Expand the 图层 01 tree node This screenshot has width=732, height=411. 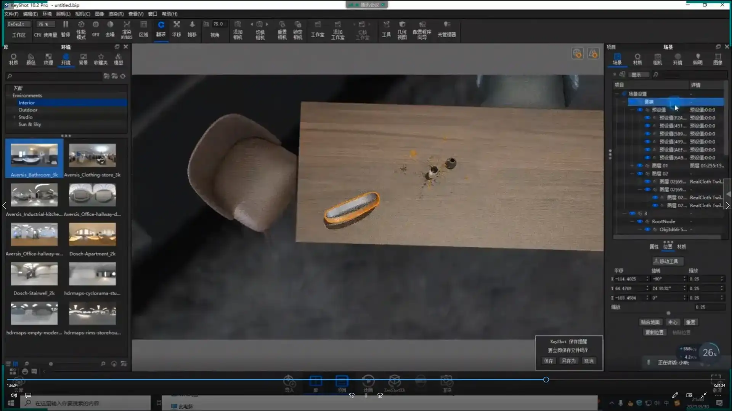click(x=632, y=166)
